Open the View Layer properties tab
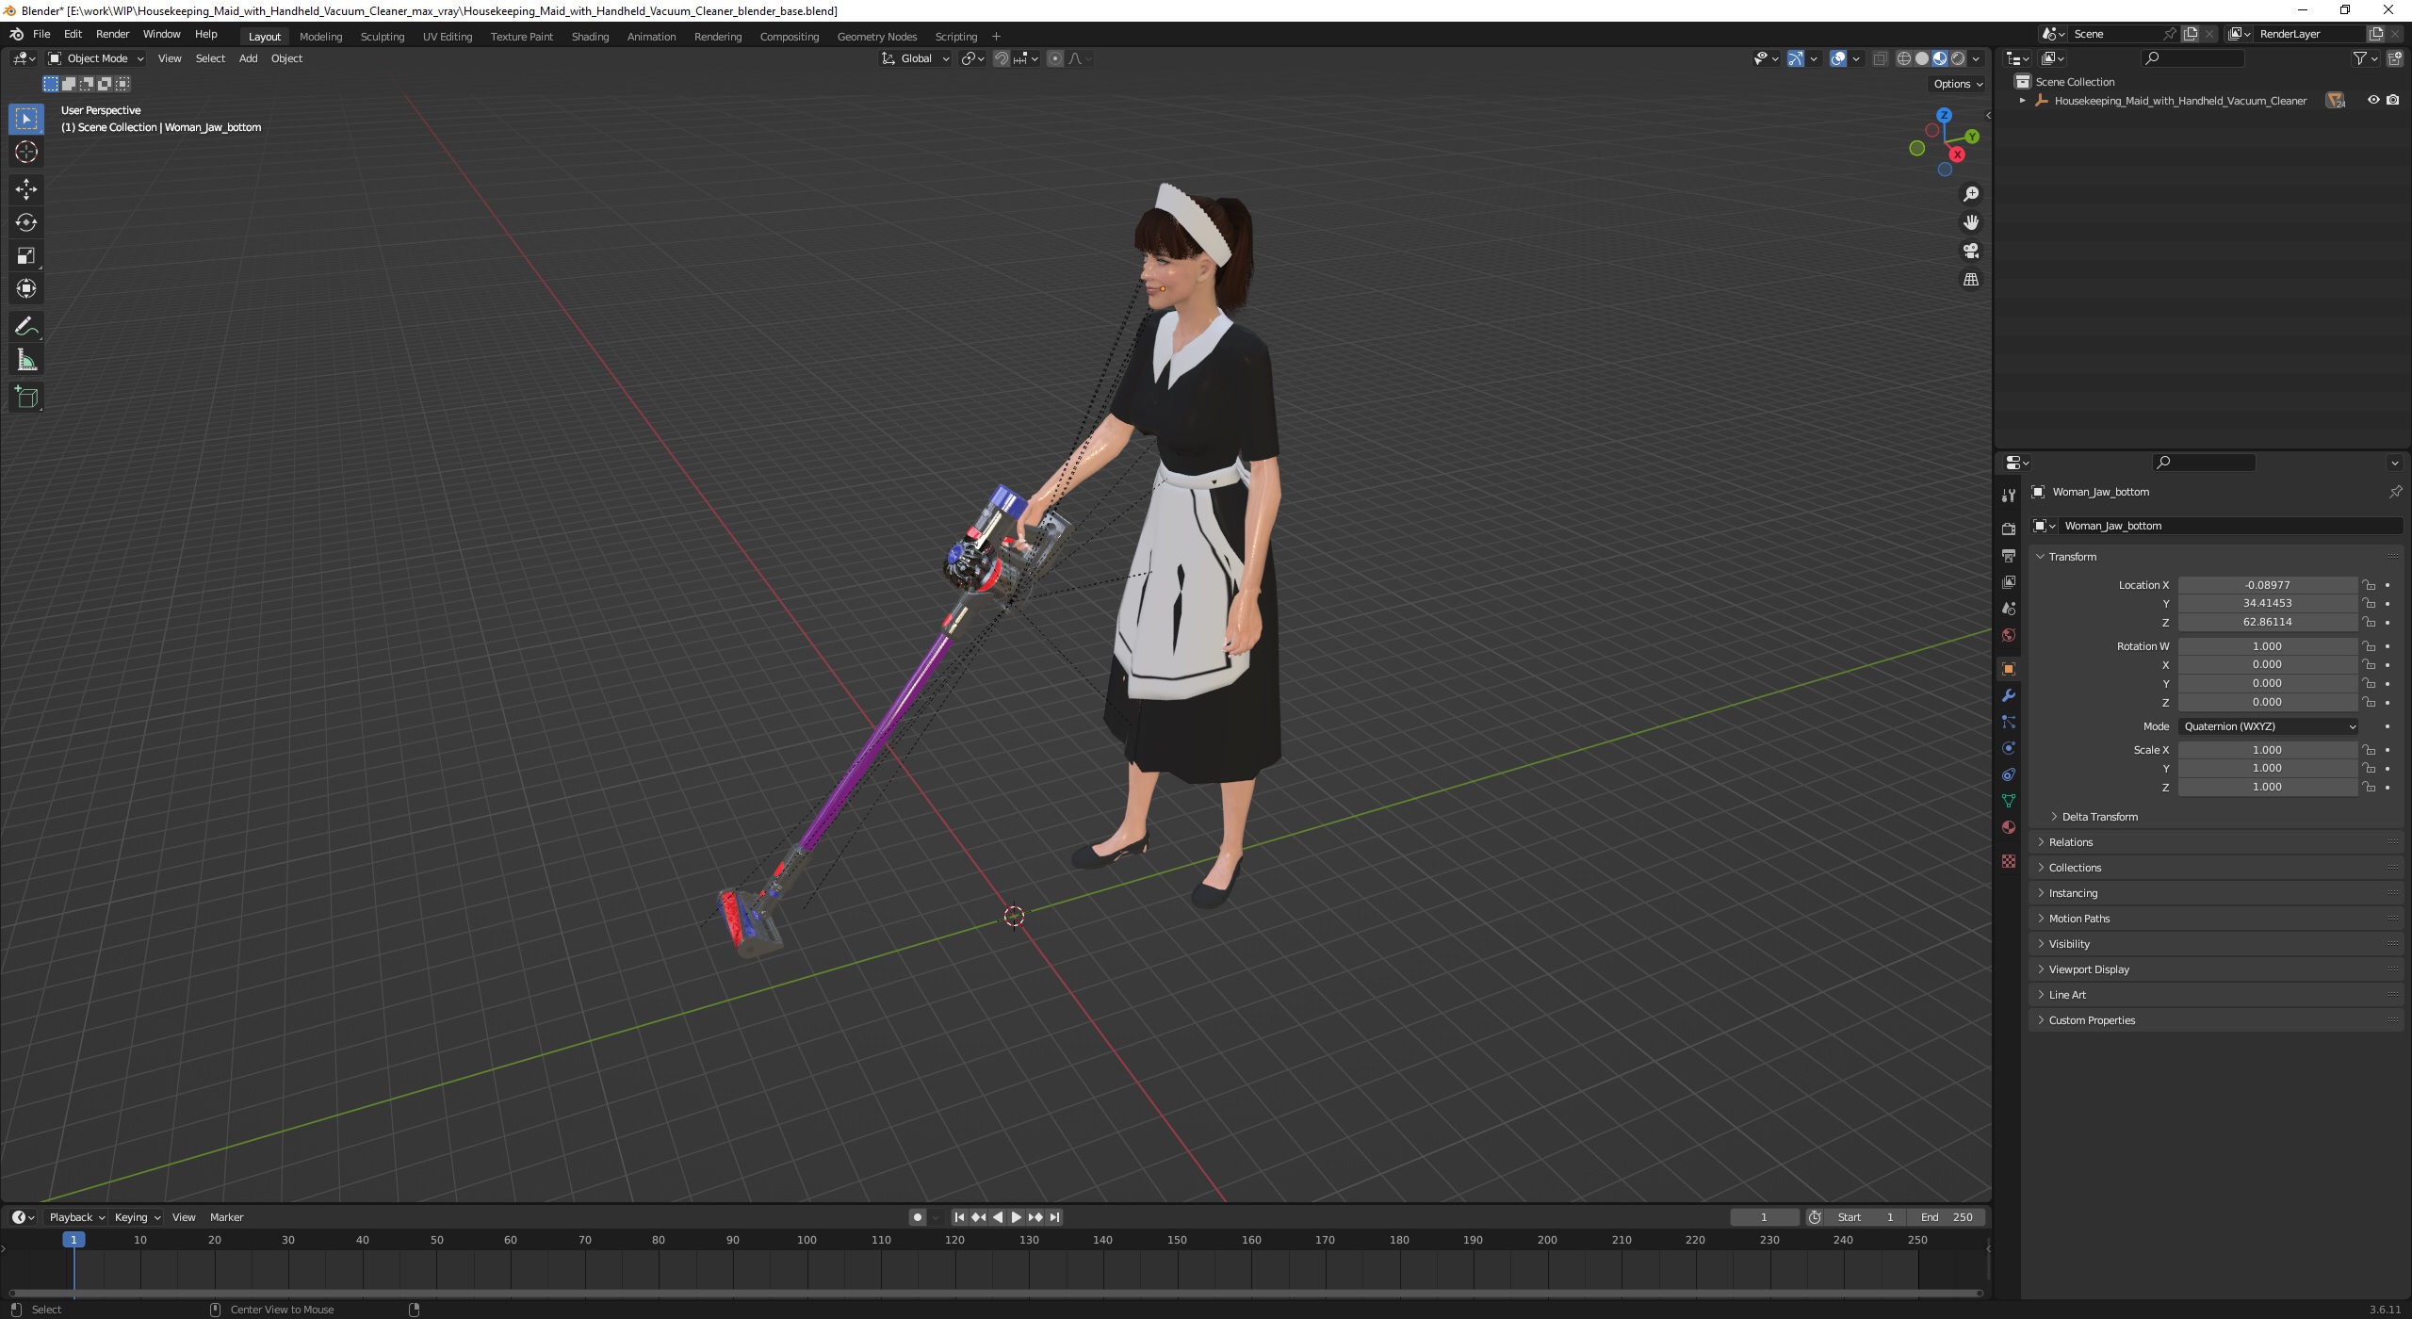The height and width of the screenshot is (1319, 2412). (2009, 582)
